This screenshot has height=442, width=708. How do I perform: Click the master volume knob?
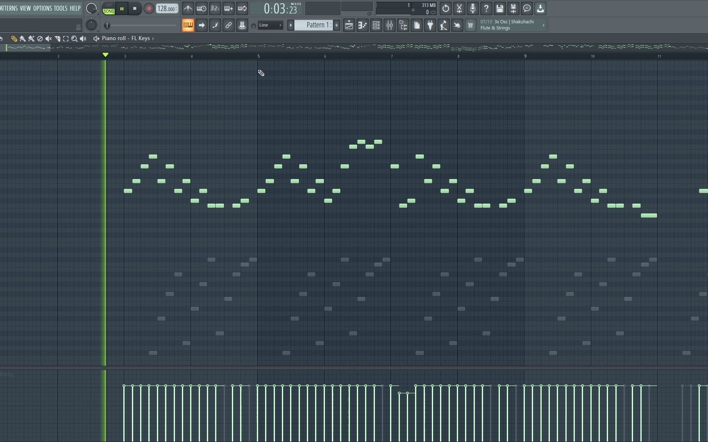click(91, 8)
